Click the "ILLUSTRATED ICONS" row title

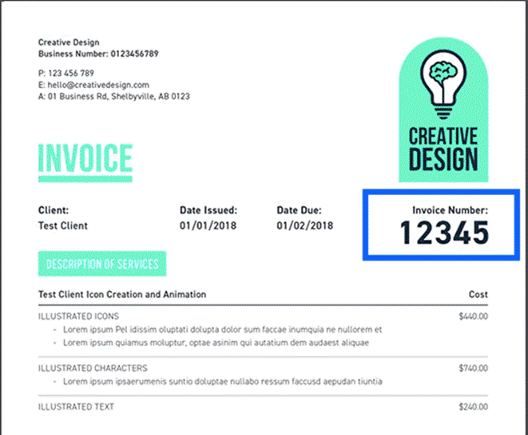point(78,317)
